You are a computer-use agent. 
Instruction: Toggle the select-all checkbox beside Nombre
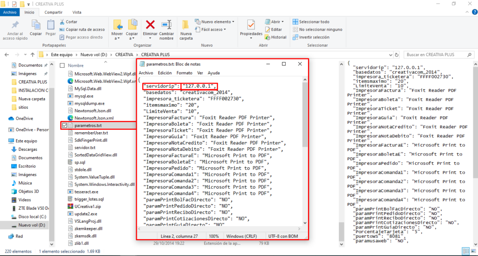[62, 65]
